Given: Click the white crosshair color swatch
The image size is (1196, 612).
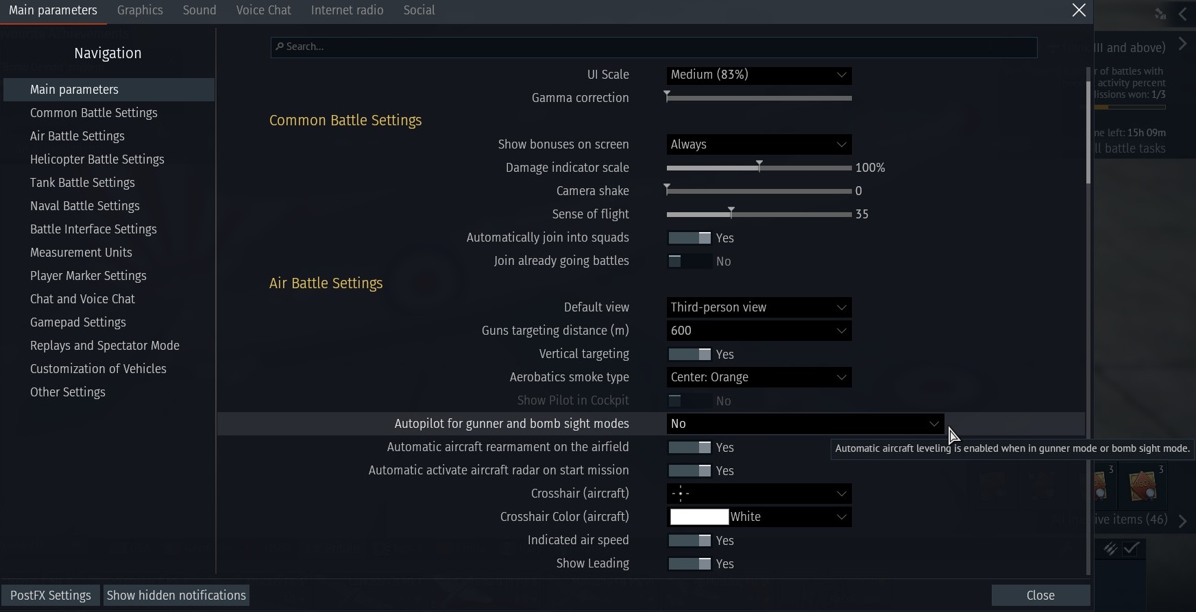Looking at the screenshot, I should pos(699,517).
